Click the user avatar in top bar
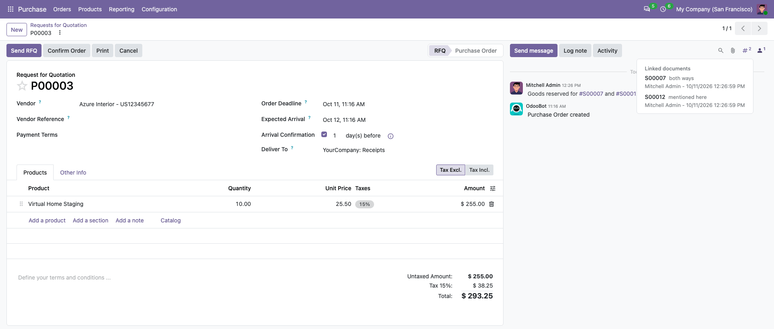Image resolution: width=774 pixels, height=329 pixels. click(762, 9)
